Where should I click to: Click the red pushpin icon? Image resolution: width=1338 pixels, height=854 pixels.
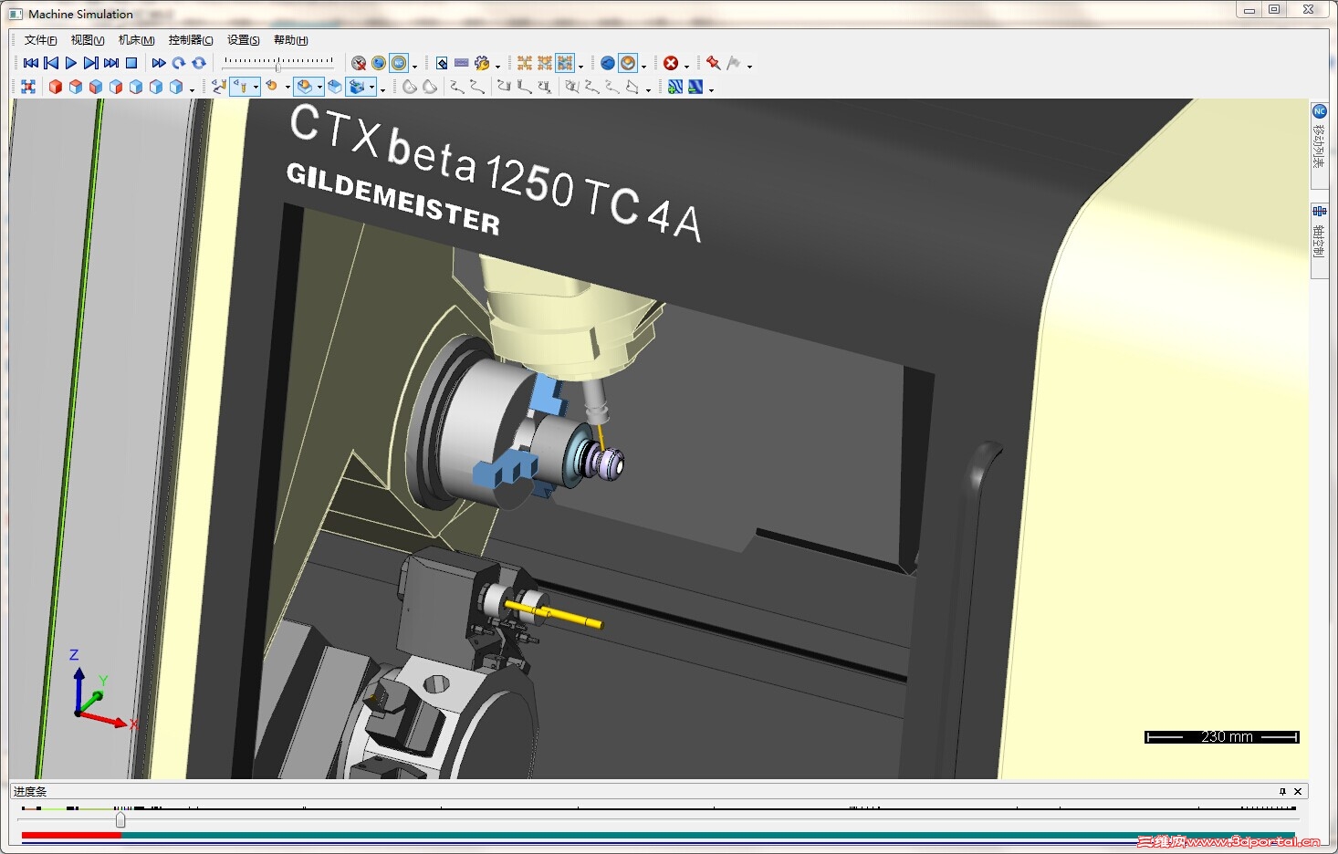[x=714, y=63]
